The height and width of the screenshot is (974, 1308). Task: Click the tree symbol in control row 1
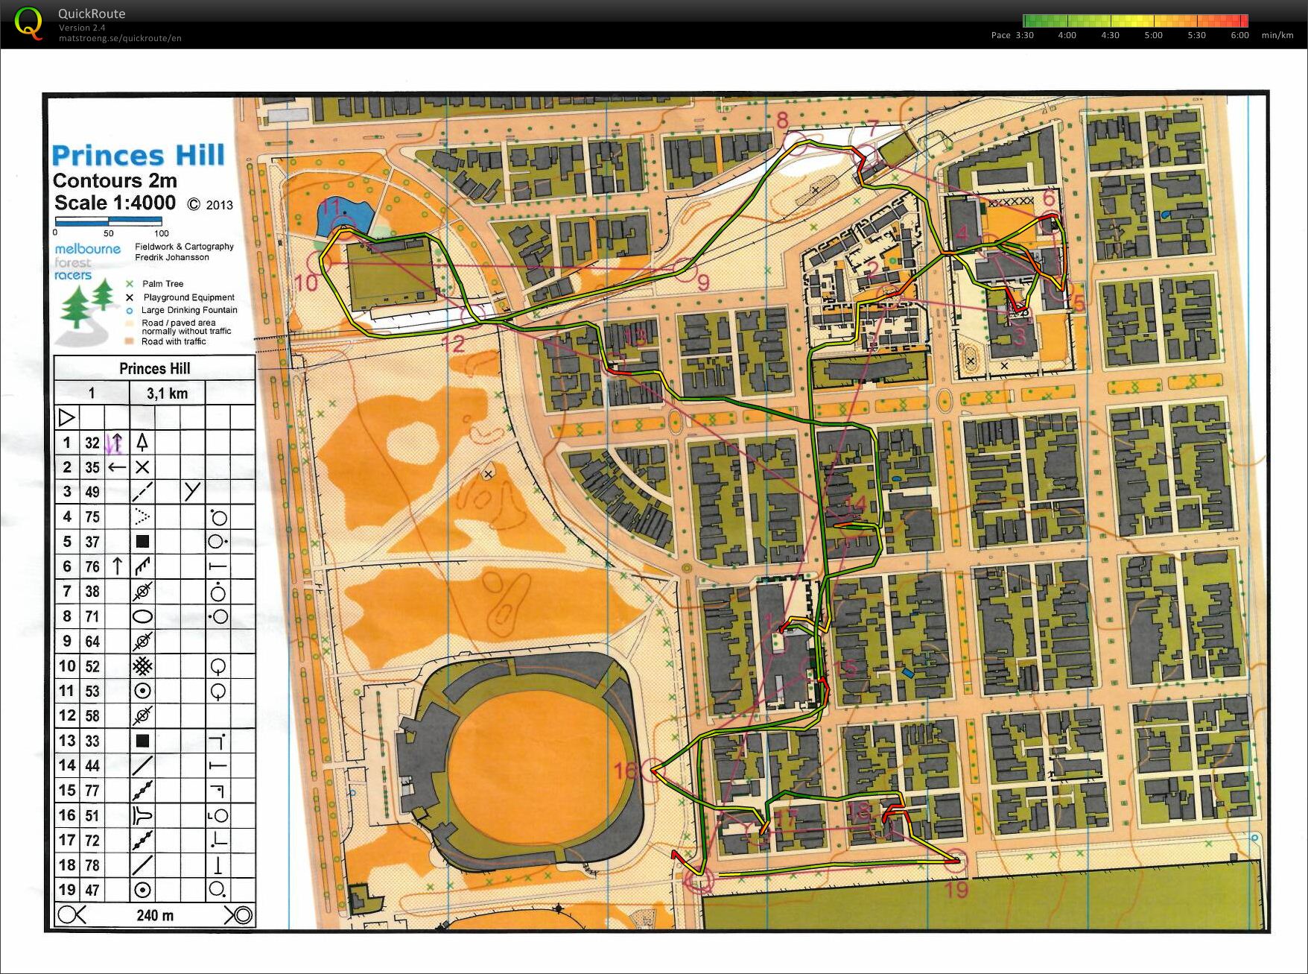142,443
